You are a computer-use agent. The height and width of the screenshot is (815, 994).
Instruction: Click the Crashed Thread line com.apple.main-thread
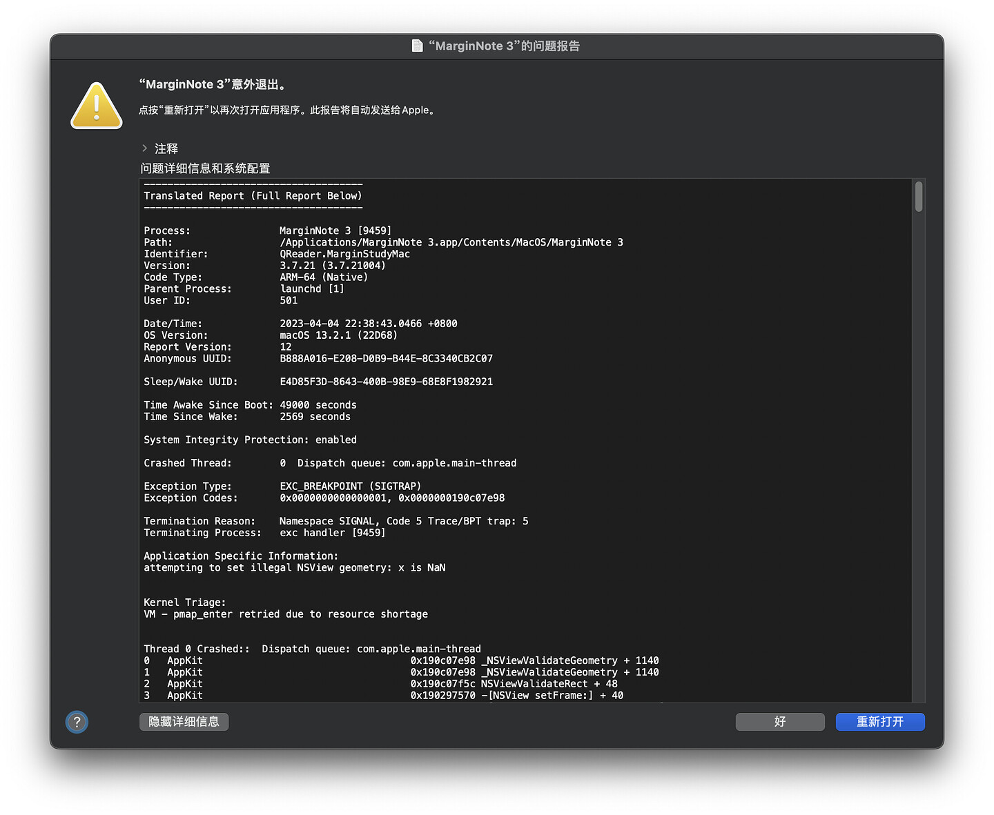pyautogui.click(x=330, y=463)
